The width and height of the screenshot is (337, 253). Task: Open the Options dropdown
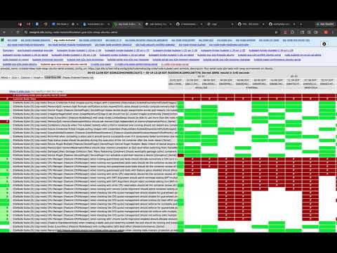(27, 77)
